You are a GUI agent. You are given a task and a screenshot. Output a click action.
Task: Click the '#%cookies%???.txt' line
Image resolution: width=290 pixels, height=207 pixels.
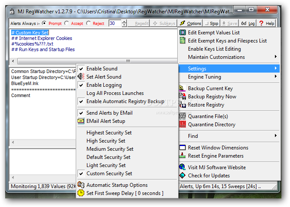pos(32,44)
